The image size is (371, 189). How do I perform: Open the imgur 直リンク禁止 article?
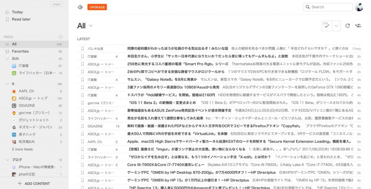[186, 149]
